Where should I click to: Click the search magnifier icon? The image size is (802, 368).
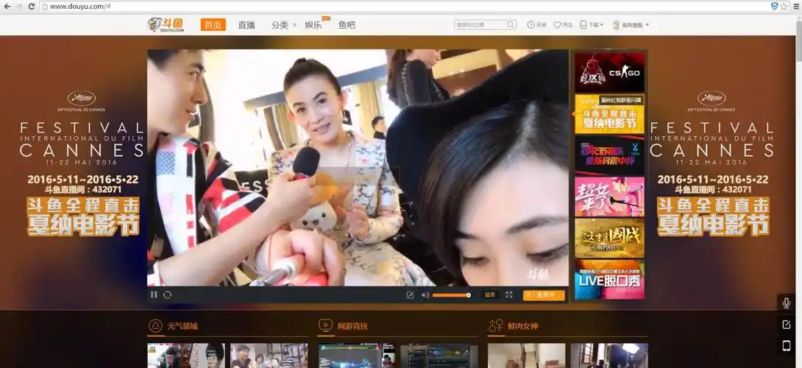click(511, 25)
